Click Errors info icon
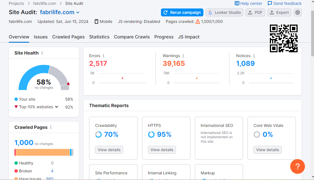The width and height of the screenshot is (314, 180). (104, 56)
